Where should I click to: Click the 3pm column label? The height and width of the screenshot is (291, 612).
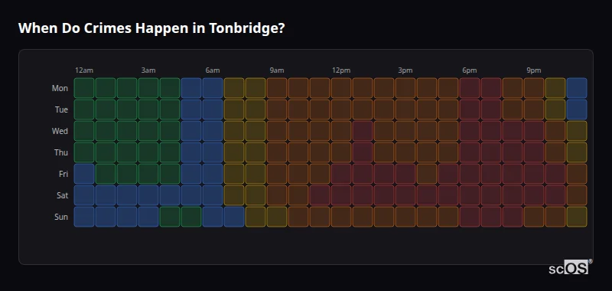click(x=405, y=70)
